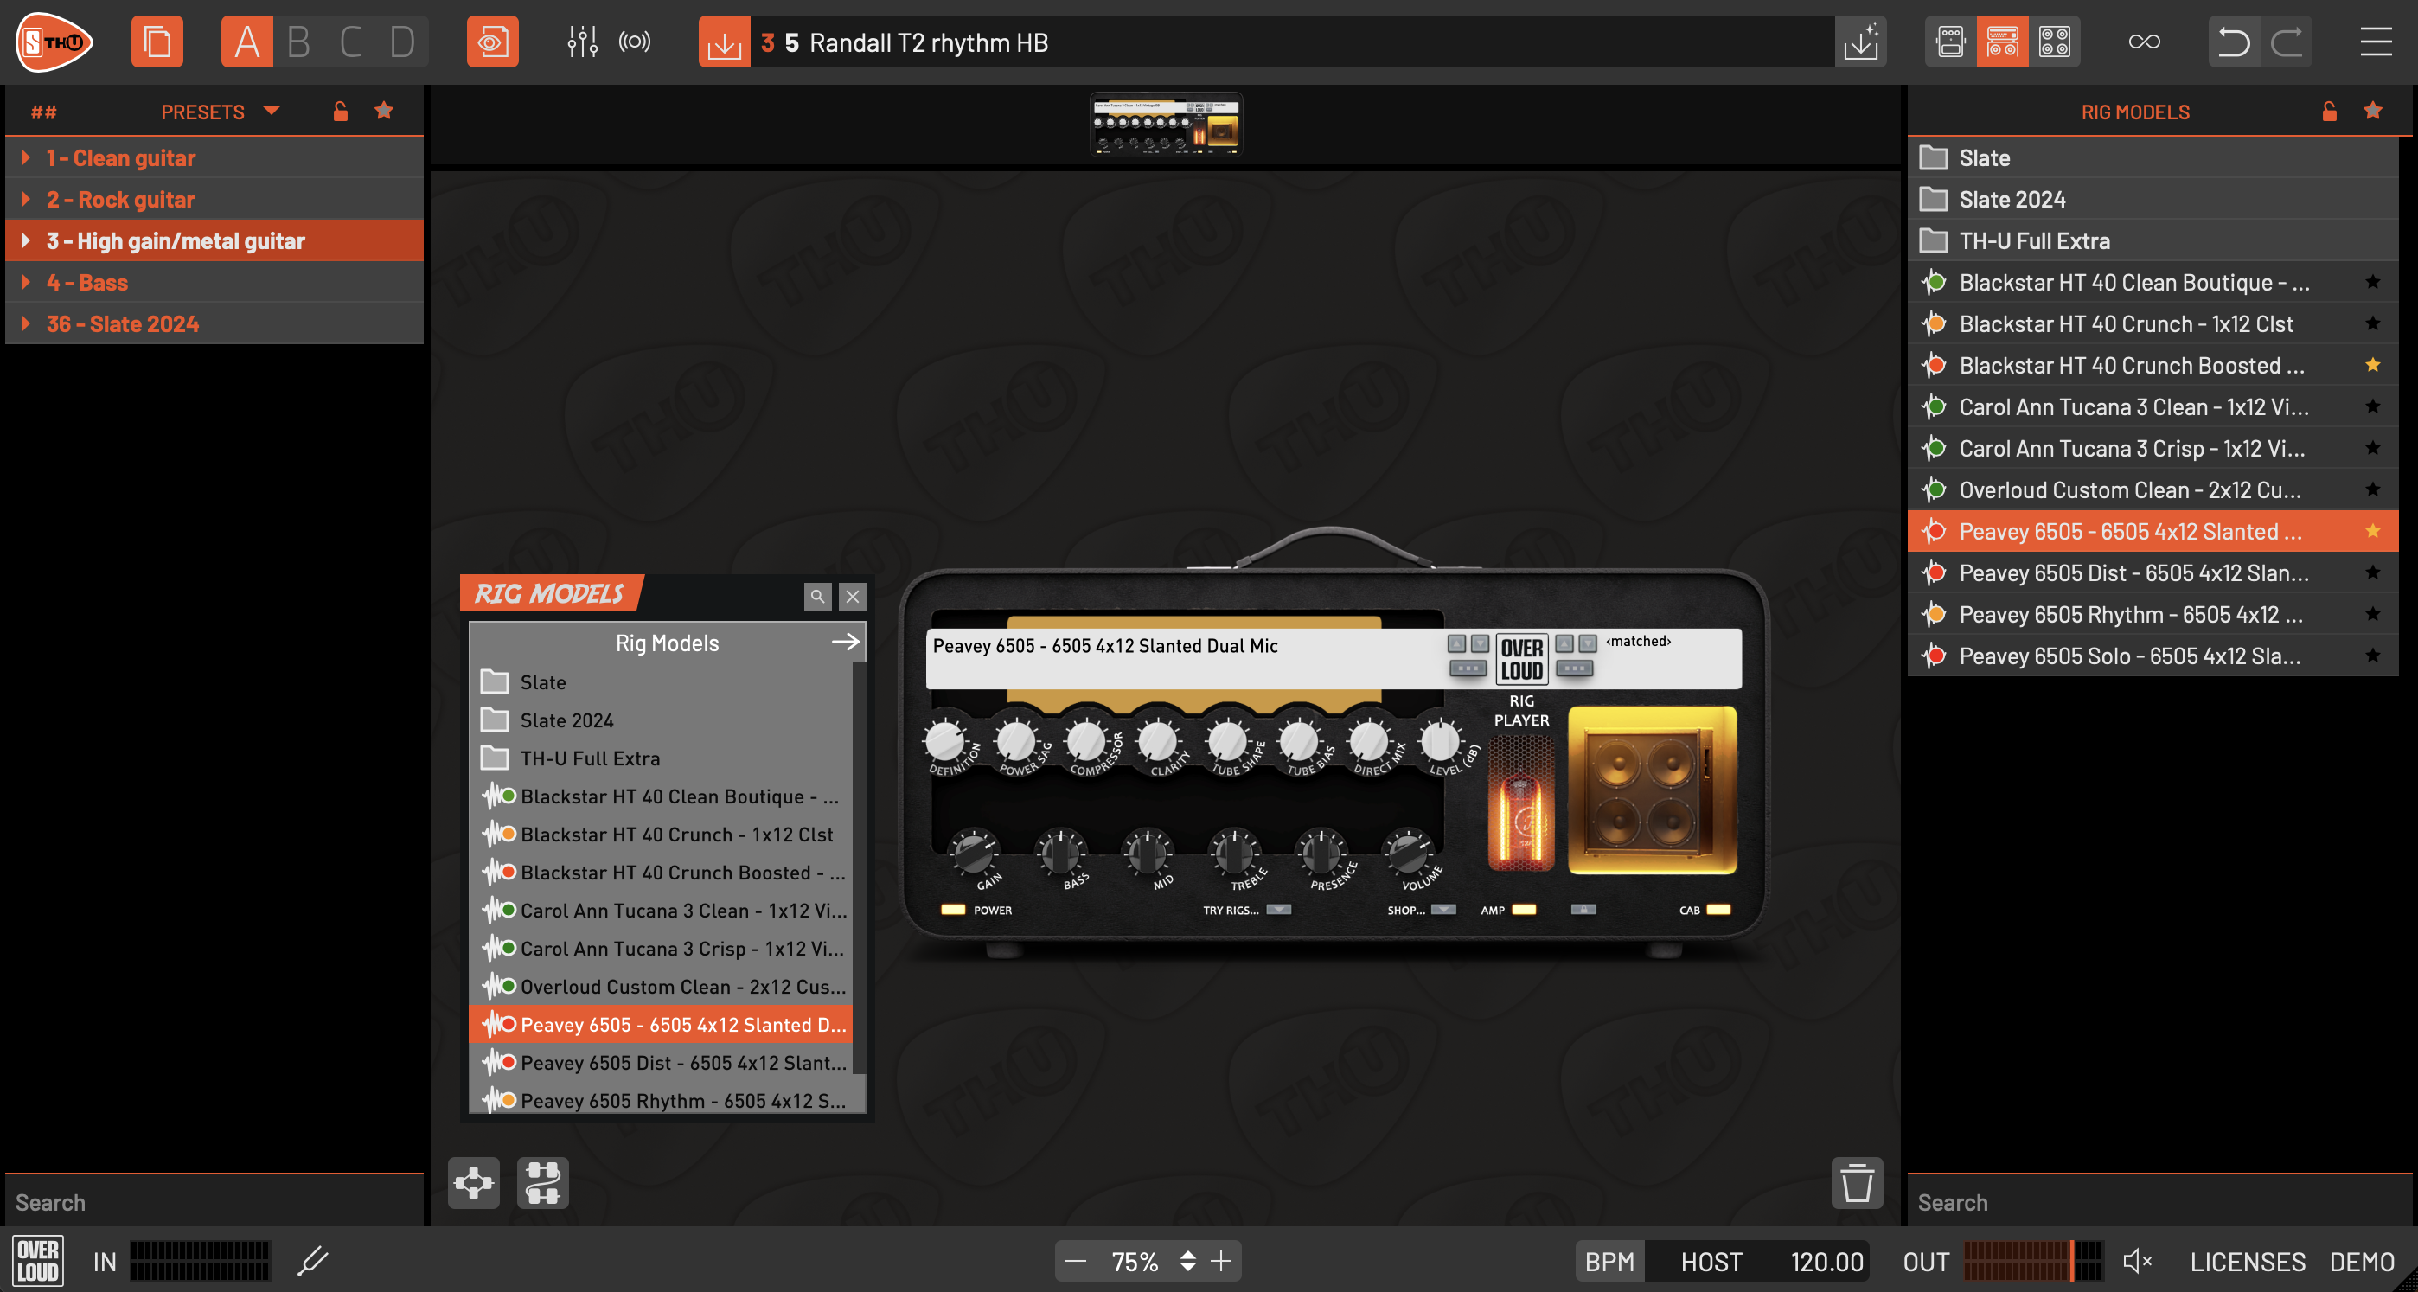Expand the 1 - Clean guitar preset folder

25,157
